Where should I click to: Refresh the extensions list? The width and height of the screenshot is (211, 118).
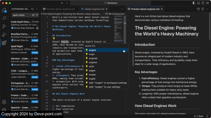point(32,9)
